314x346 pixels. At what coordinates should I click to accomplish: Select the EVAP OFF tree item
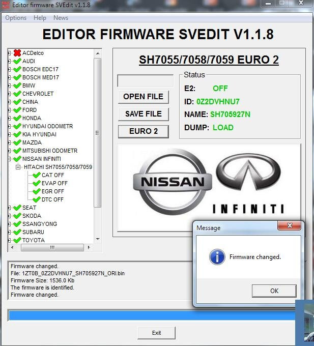click(54, 183)
